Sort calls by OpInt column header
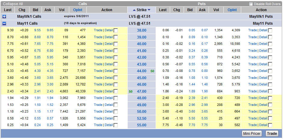The width and height of the screenshot is (283, 139). [78, 10]
